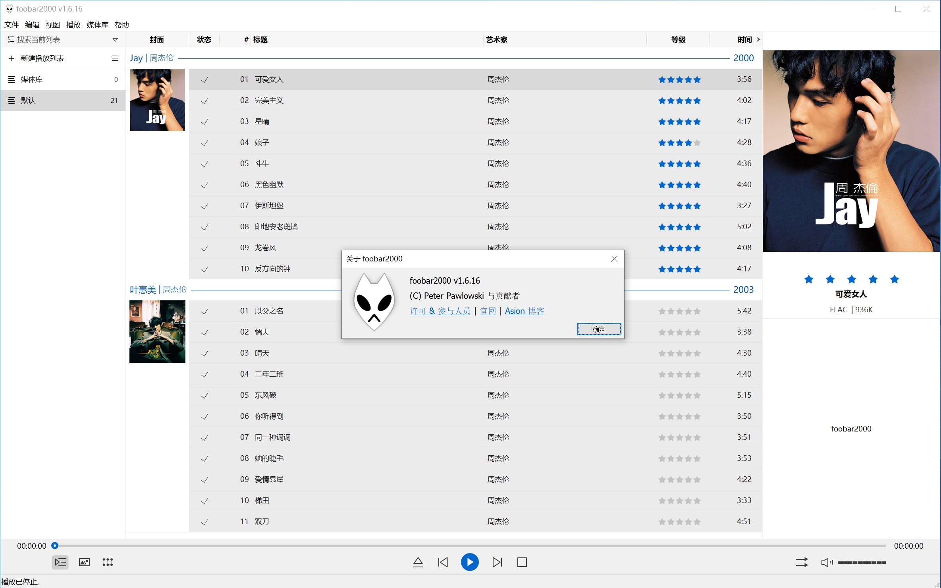Toggle the album art panel icon
Image resolution: width=941 pixels, height=588 pixels.
click(x=84, y=562)
